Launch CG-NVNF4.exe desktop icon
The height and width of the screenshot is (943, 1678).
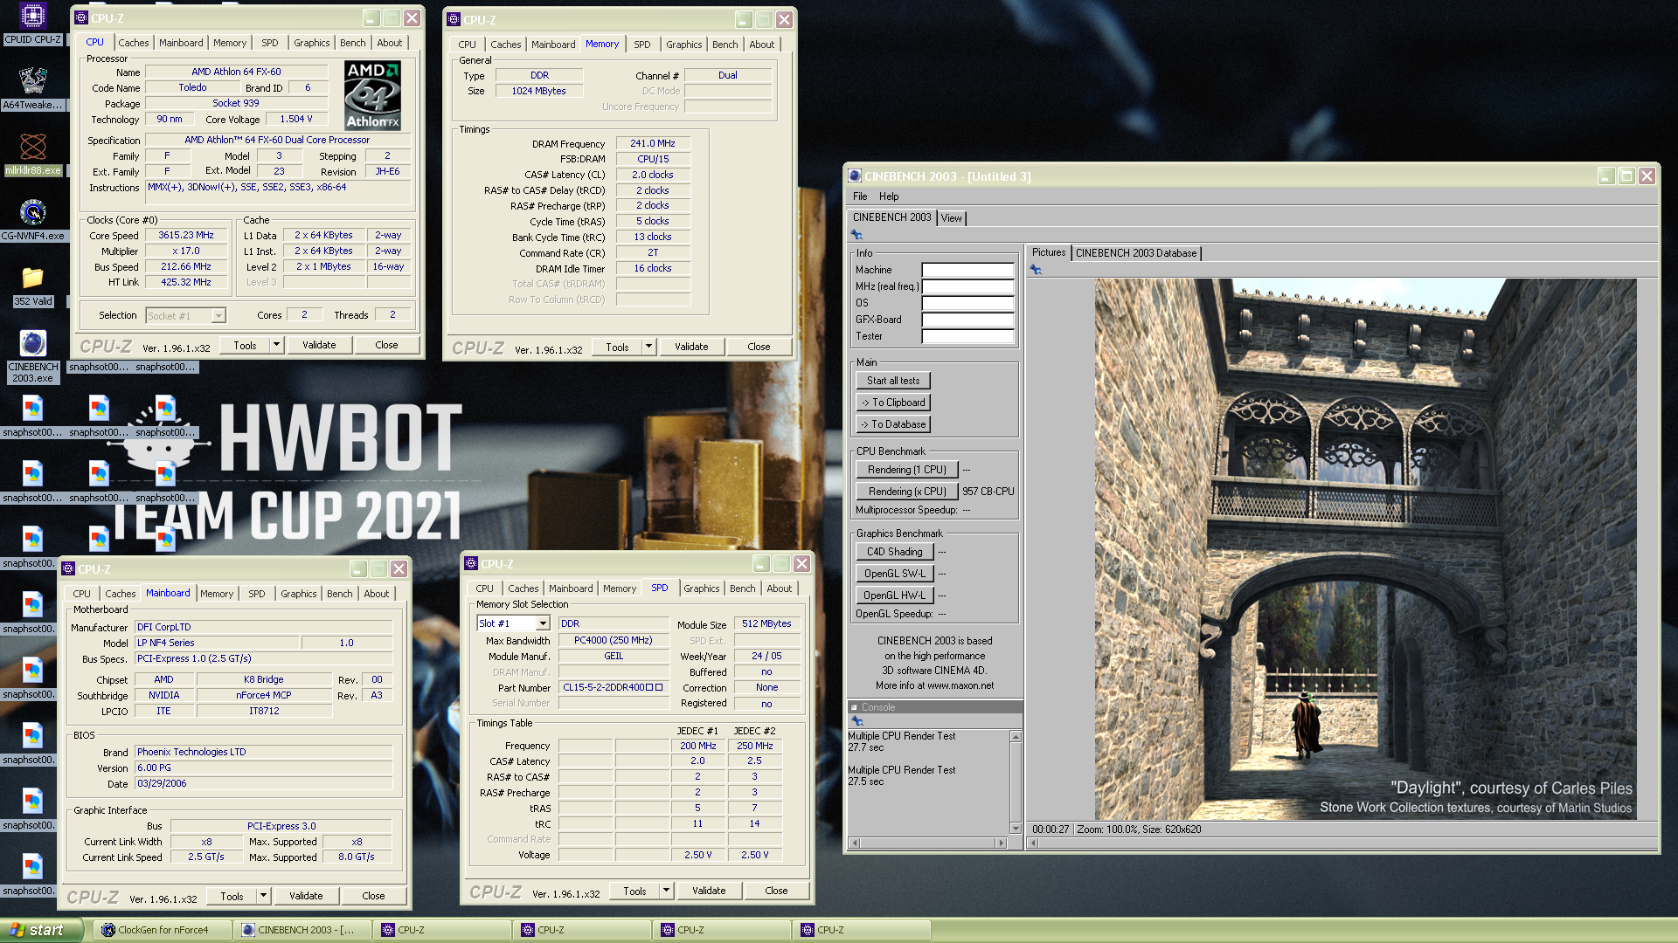click(x=32, y=219)
